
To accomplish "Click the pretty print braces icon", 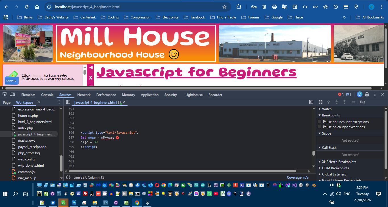I will click(x=68, y=177).
